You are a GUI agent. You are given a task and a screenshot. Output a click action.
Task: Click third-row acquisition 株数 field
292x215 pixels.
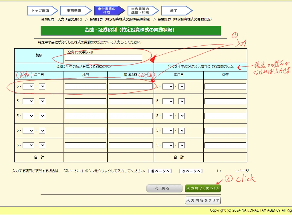click(x=86, y=116)
